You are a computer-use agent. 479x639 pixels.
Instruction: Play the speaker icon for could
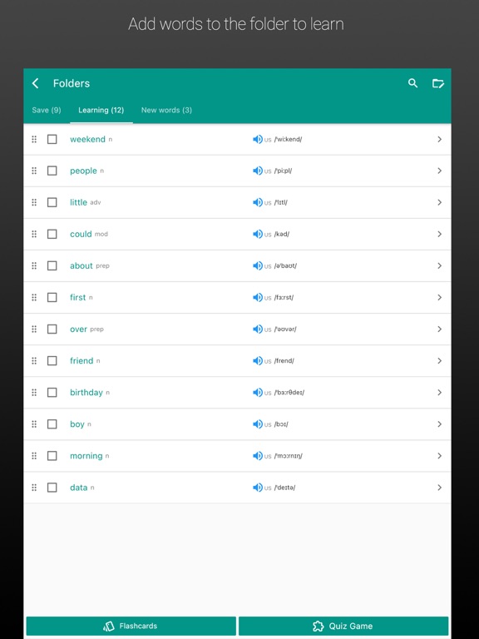coord(258,235)
